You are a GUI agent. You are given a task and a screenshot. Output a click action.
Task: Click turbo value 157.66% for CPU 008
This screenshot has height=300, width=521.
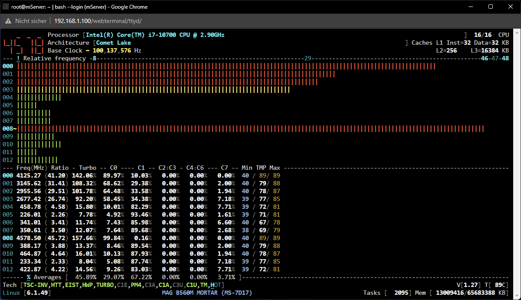pyautogui.click(x=84, y=238)
